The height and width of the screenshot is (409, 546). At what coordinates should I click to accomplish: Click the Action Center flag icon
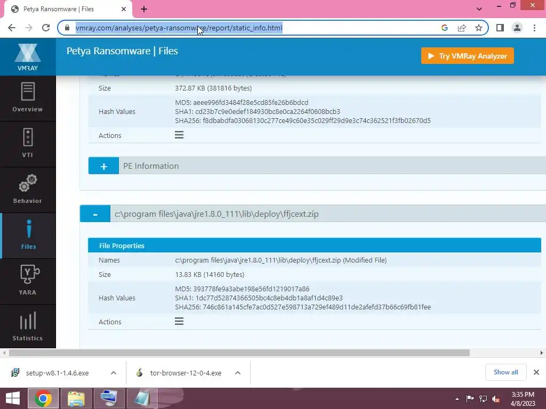pyautogui.click(x=470, y=399)
